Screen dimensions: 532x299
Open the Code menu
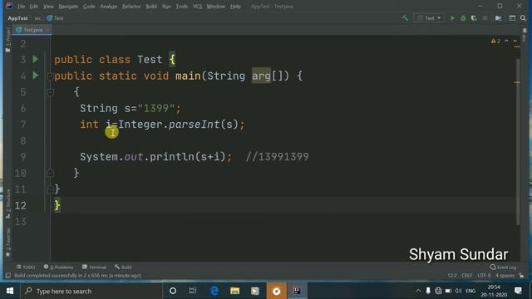click(x=89, y=6)
